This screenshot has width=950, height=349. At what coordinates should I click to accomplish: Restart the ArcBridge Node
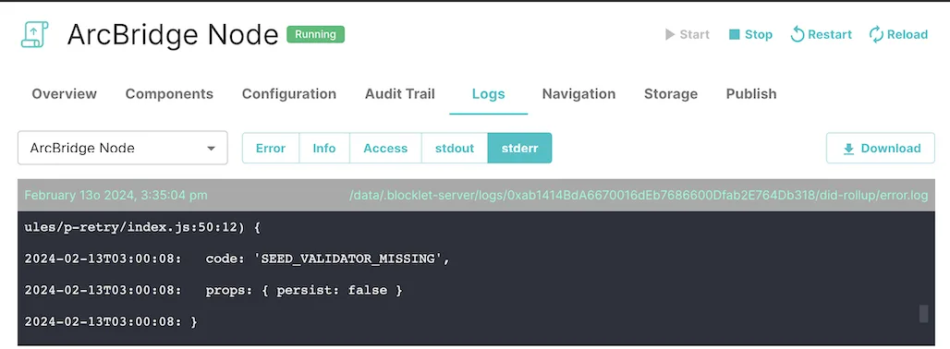pos(821,34)
